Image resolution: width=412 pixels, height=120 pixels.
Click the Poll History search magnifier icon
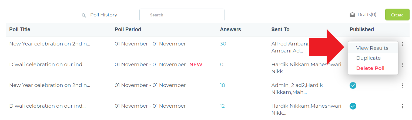(84, 15)
